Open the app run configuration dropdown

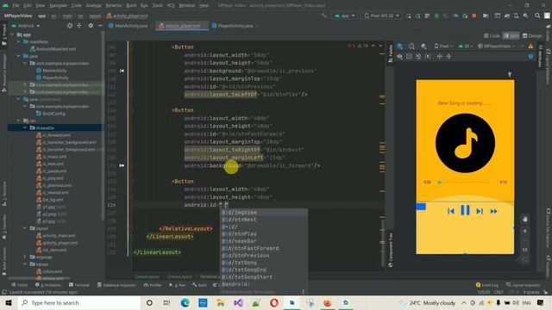tap(344, 15)
